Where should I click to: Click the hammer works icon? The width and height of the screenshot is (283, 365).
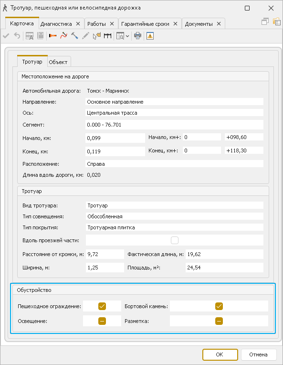coord(74,36)
